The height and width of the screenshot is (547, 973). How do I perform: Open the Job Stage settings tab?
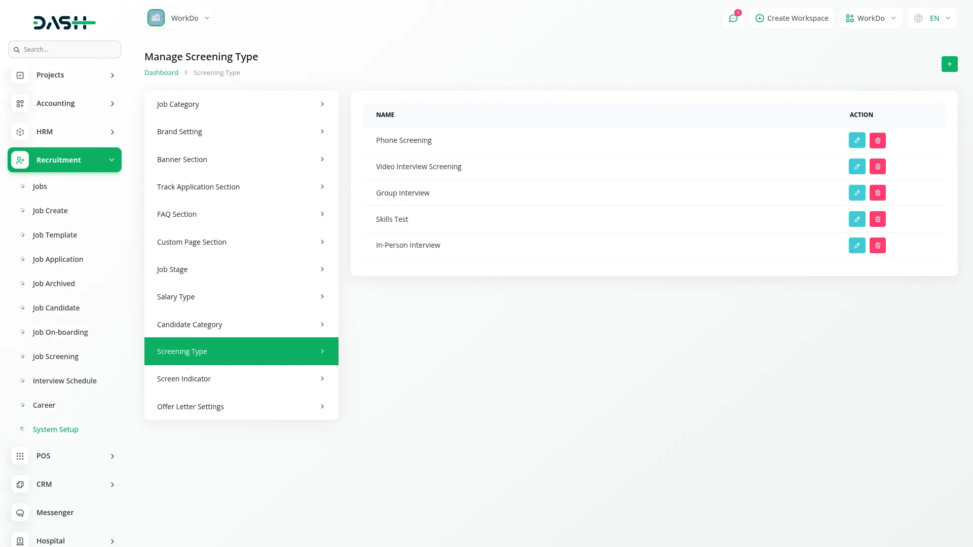(241, 269)
